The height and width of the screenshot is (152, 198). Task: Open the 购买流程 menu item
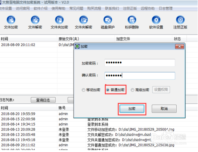coord(94,8)
